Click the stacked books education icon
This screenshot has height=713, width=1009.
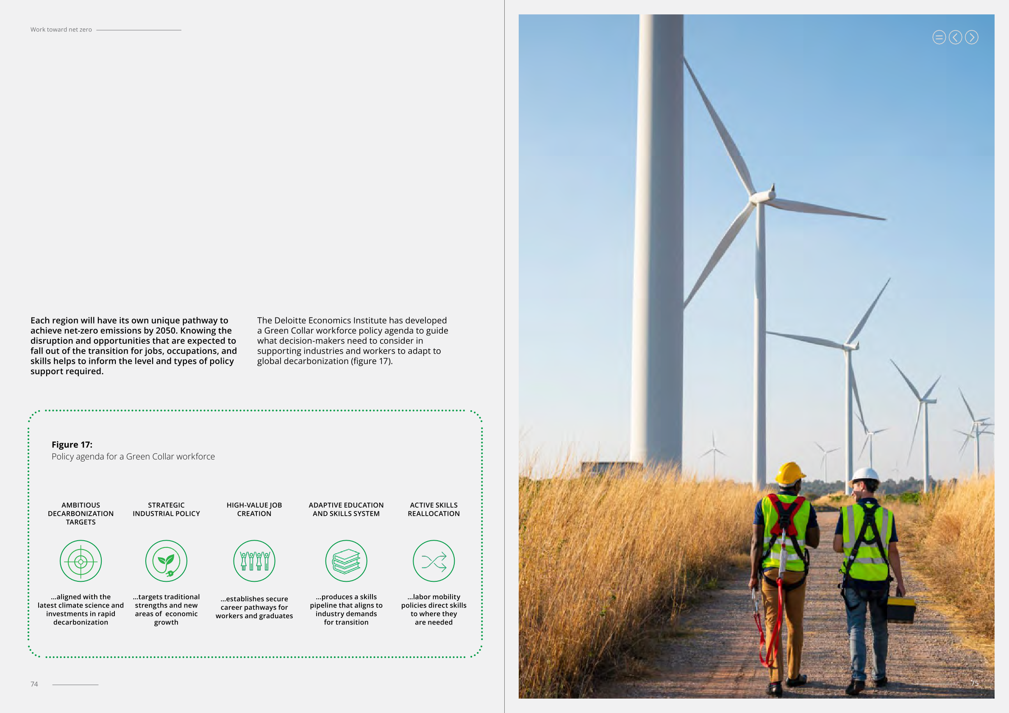point(346,561)
